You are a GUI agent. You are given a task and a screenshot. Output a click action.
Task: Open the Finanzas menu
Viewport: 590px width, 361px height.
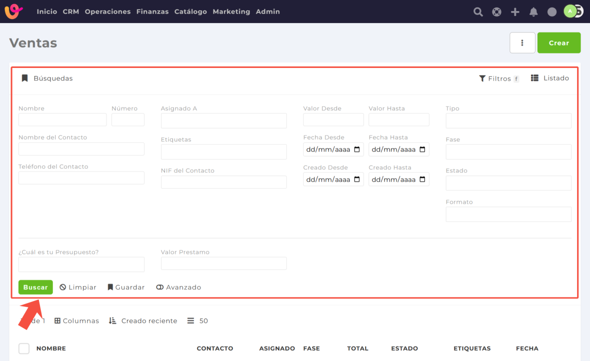coord(152,11)
